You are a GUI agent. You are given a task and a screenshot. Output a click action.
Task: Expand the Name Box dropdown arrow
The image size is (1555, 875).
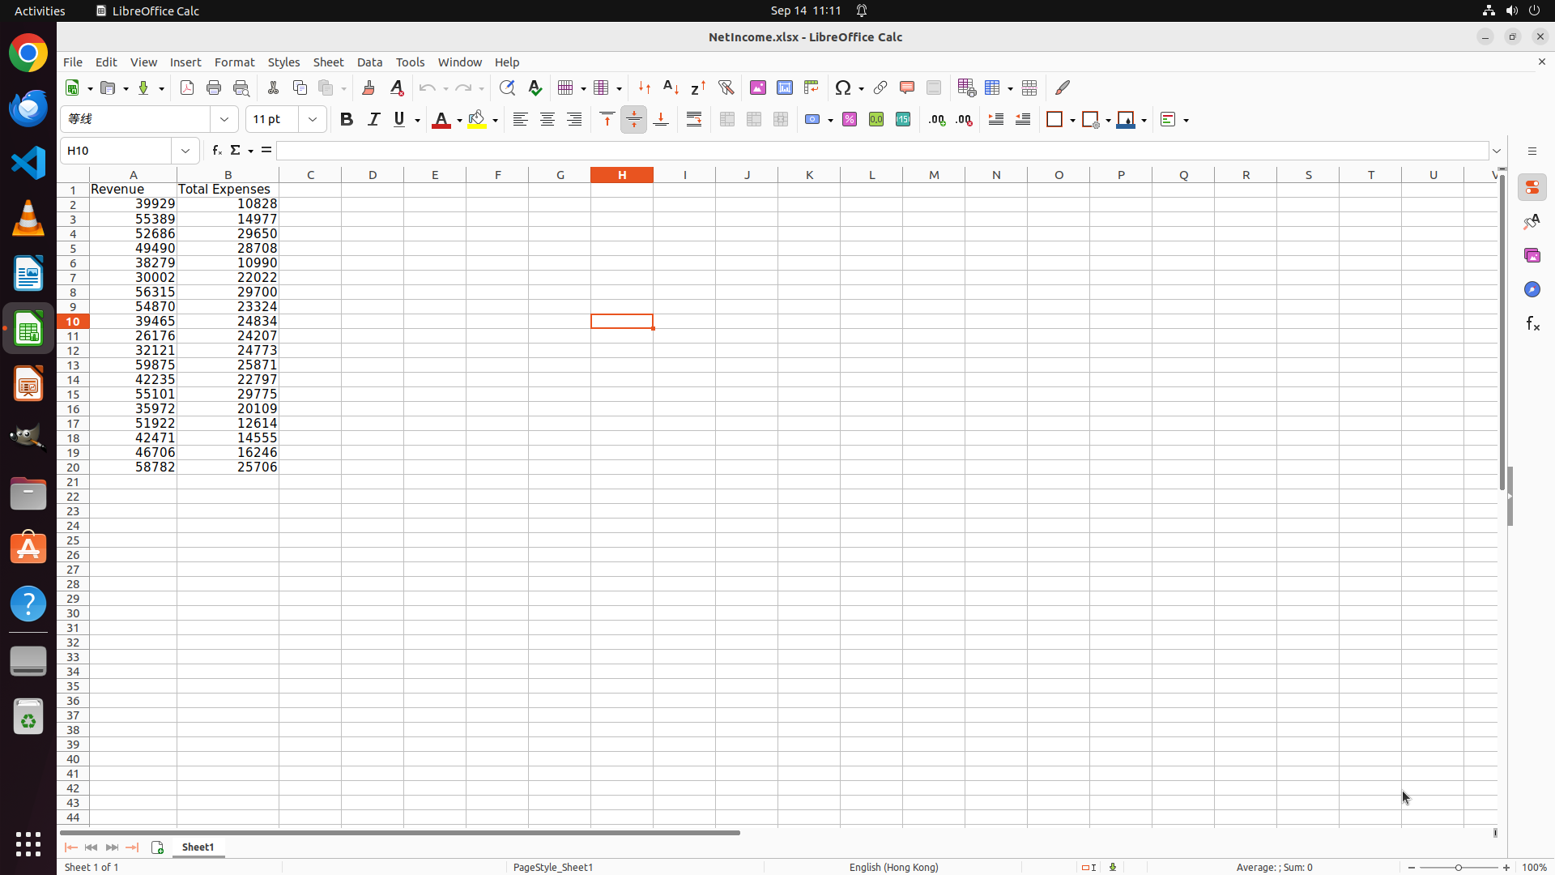click(185, 151)
